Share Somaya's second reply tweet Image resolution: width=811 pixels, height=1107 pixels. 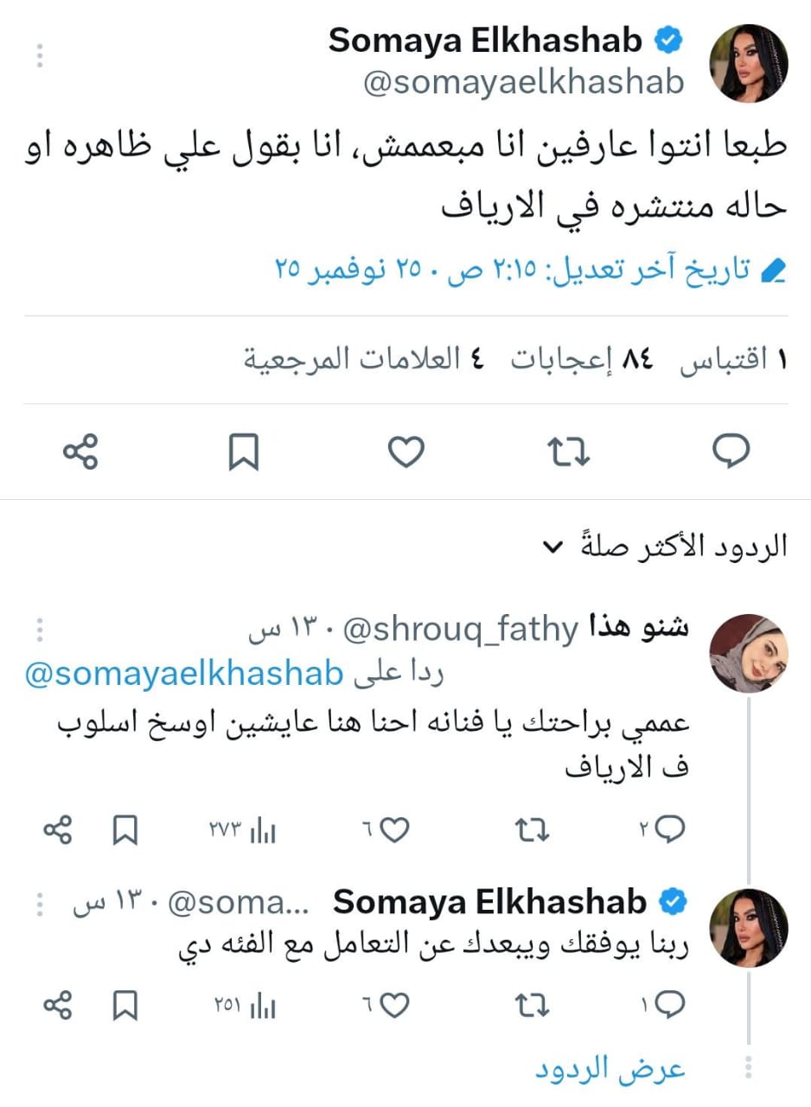click(57, 1005)
